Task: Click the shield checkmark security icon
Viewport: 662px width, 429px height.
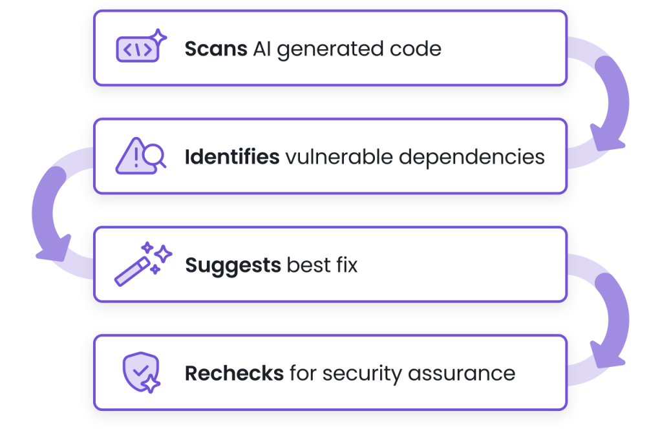Action: pos(140,372)
